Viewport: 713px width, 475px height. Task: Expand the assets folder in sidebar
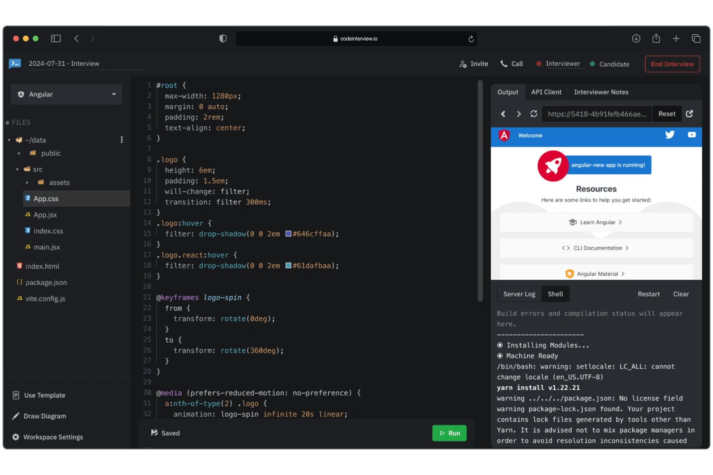[x=26, y=182]
